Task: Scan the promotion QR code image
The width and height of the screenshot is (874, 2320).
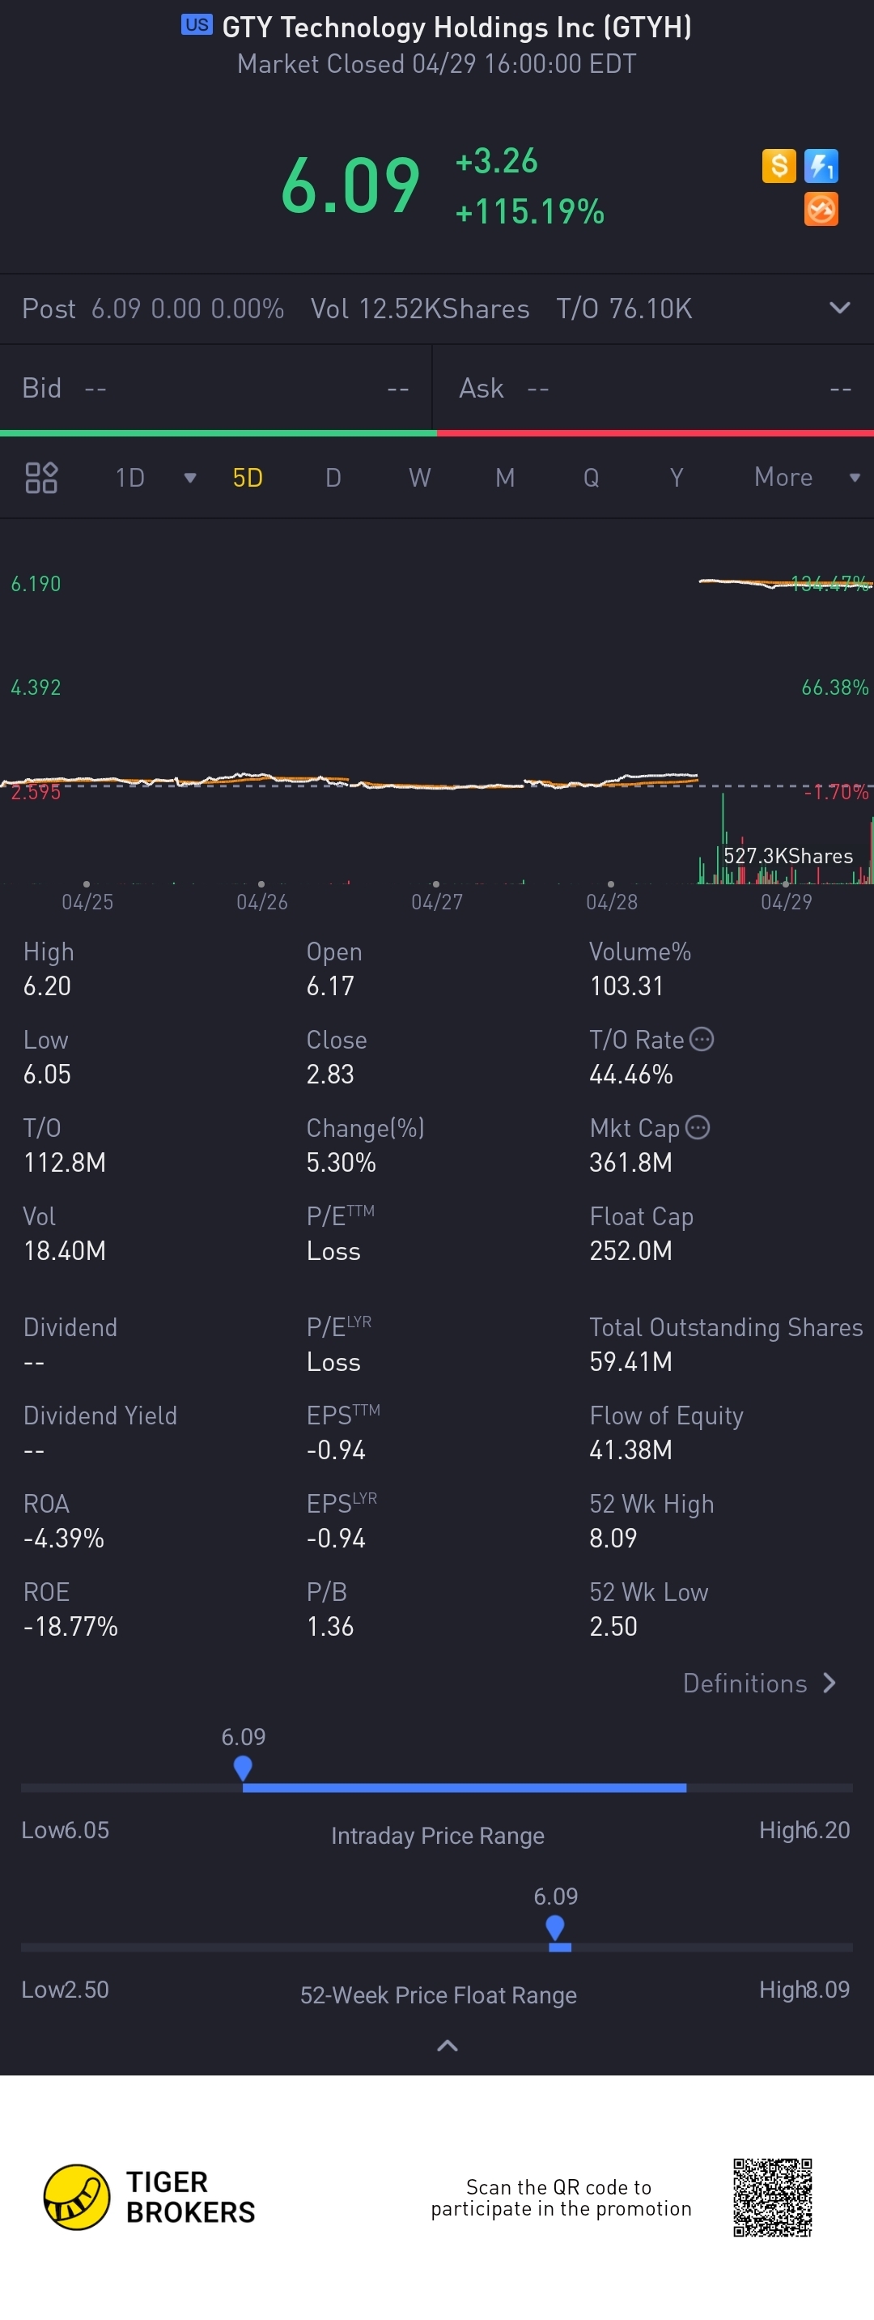Action: click(772, 2198)
